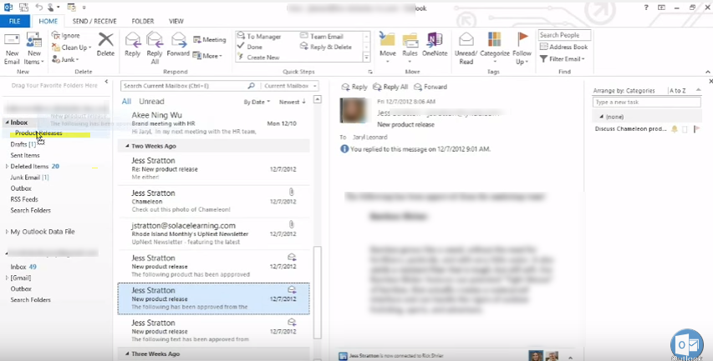Open Outlook Help question mark
The image size is (713, 361).
tap(646, 8)
